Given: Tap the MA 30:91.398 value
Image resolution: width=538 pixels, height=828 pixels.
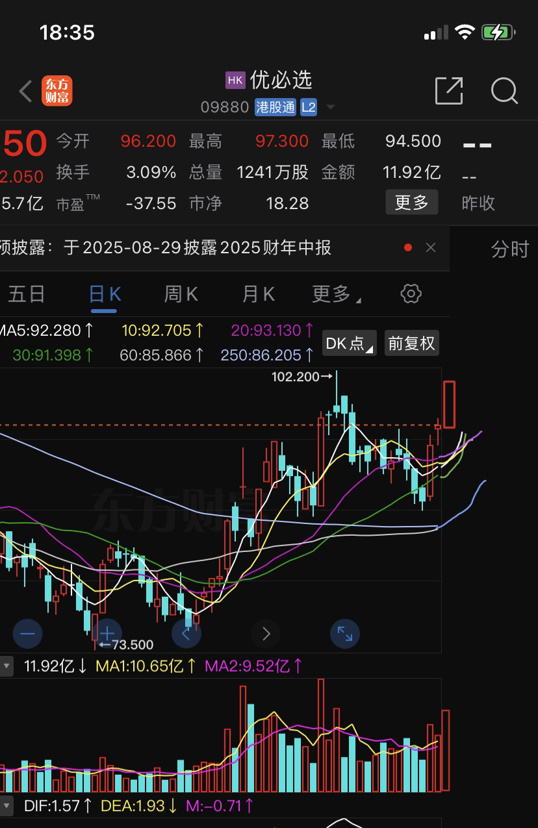Looking at the screenshot, I should [x=53, y=355].
